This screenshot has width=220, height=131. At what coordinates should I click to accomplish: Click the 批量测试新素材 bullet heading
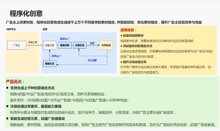(133, 35)
